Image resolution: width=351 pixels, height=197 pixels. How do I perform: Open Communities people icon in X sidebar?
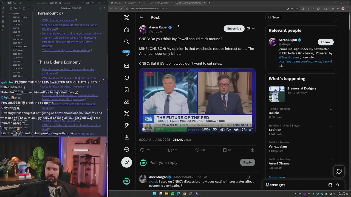click(x=126, y=102)
